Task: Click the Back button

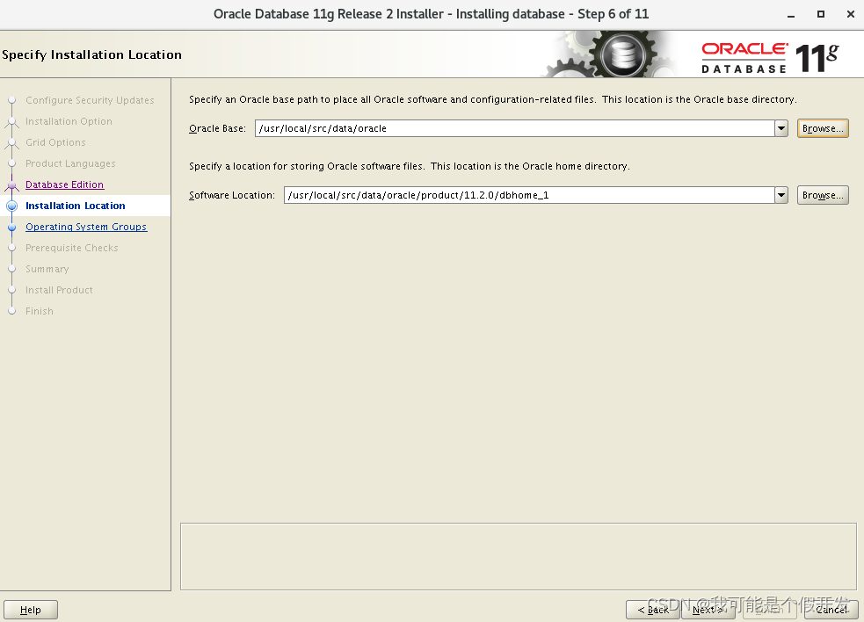Action: point(653,610)
